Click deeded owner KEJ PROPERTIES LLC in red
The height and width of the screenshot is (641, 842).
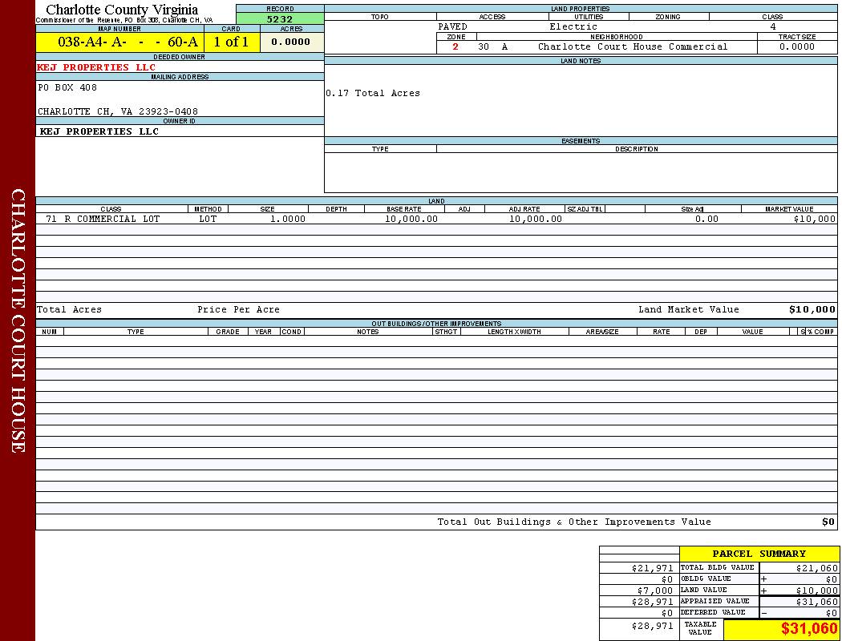96,67
